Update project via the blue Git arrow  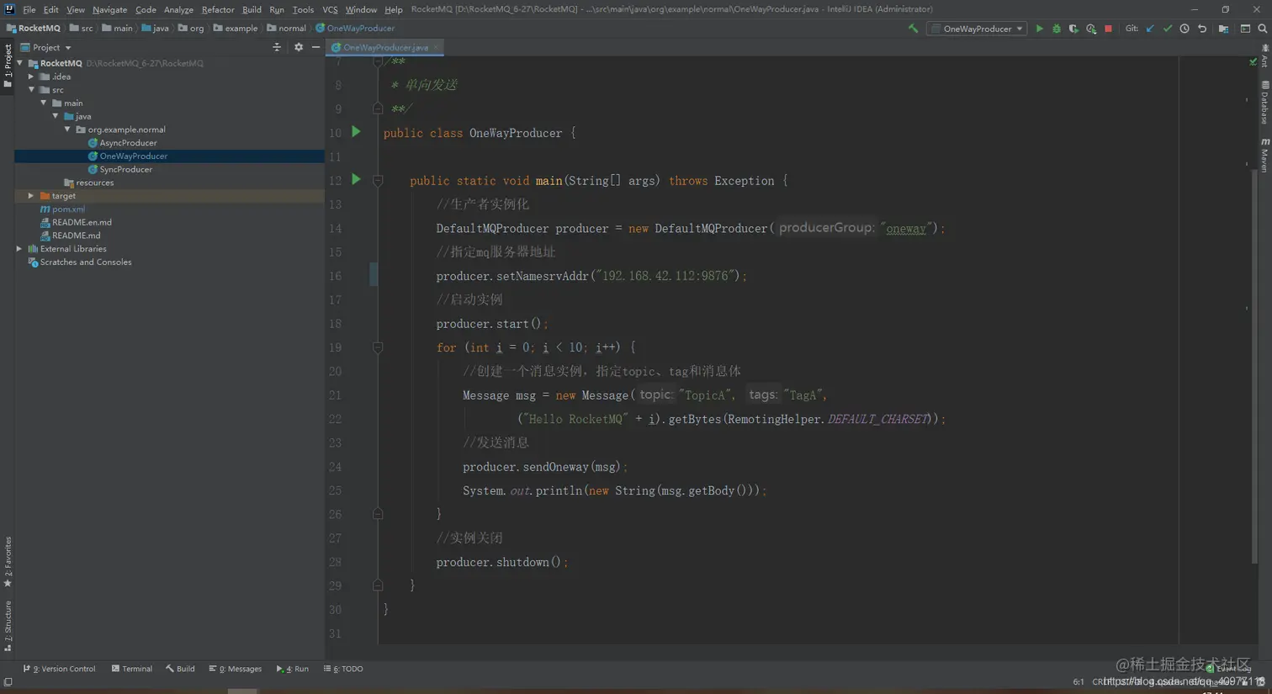click(1150, 29)
